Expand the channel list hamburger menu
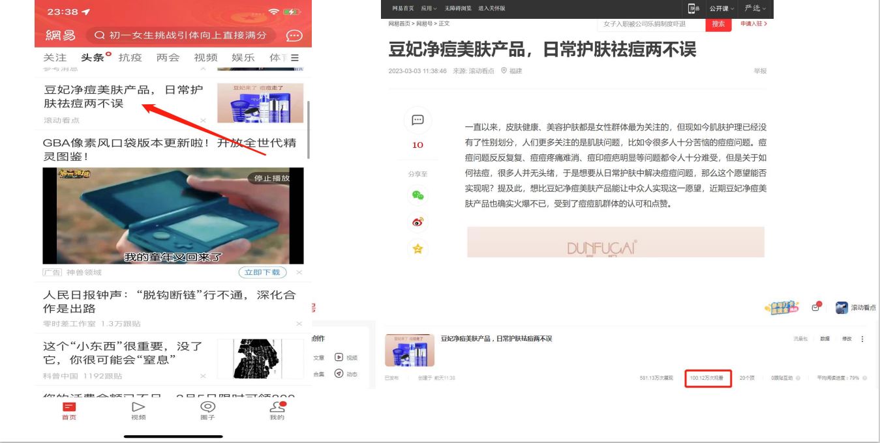Image resolution: width=880 pixels, height=443 pixels. point(295,58)
